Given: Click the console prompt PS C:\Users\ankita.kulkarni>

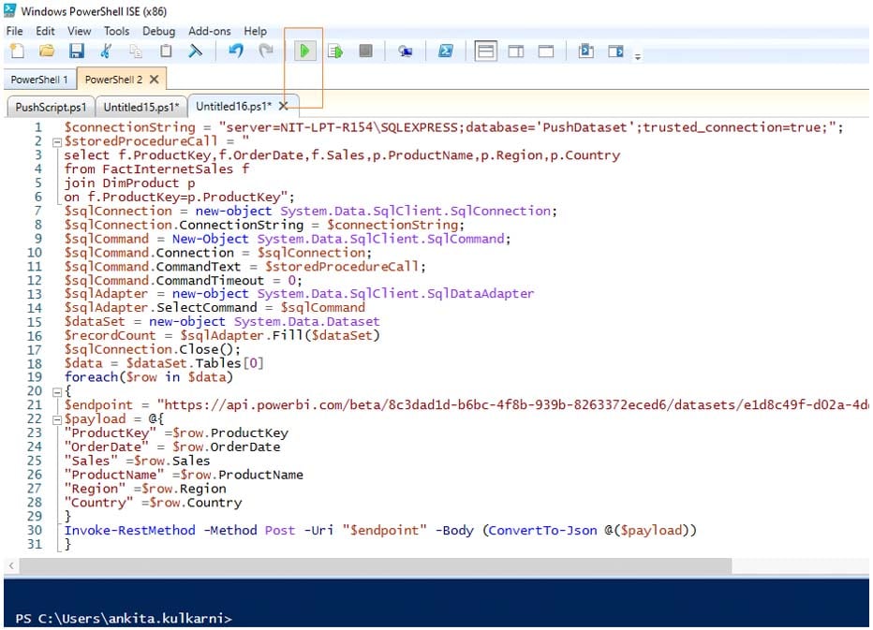Looking at the screenshot, I should coord(124,619).
